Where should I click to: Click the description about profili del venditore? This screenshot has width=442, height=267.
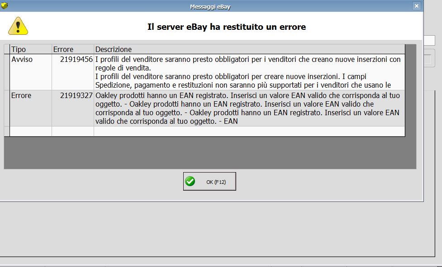pos(249,72)
